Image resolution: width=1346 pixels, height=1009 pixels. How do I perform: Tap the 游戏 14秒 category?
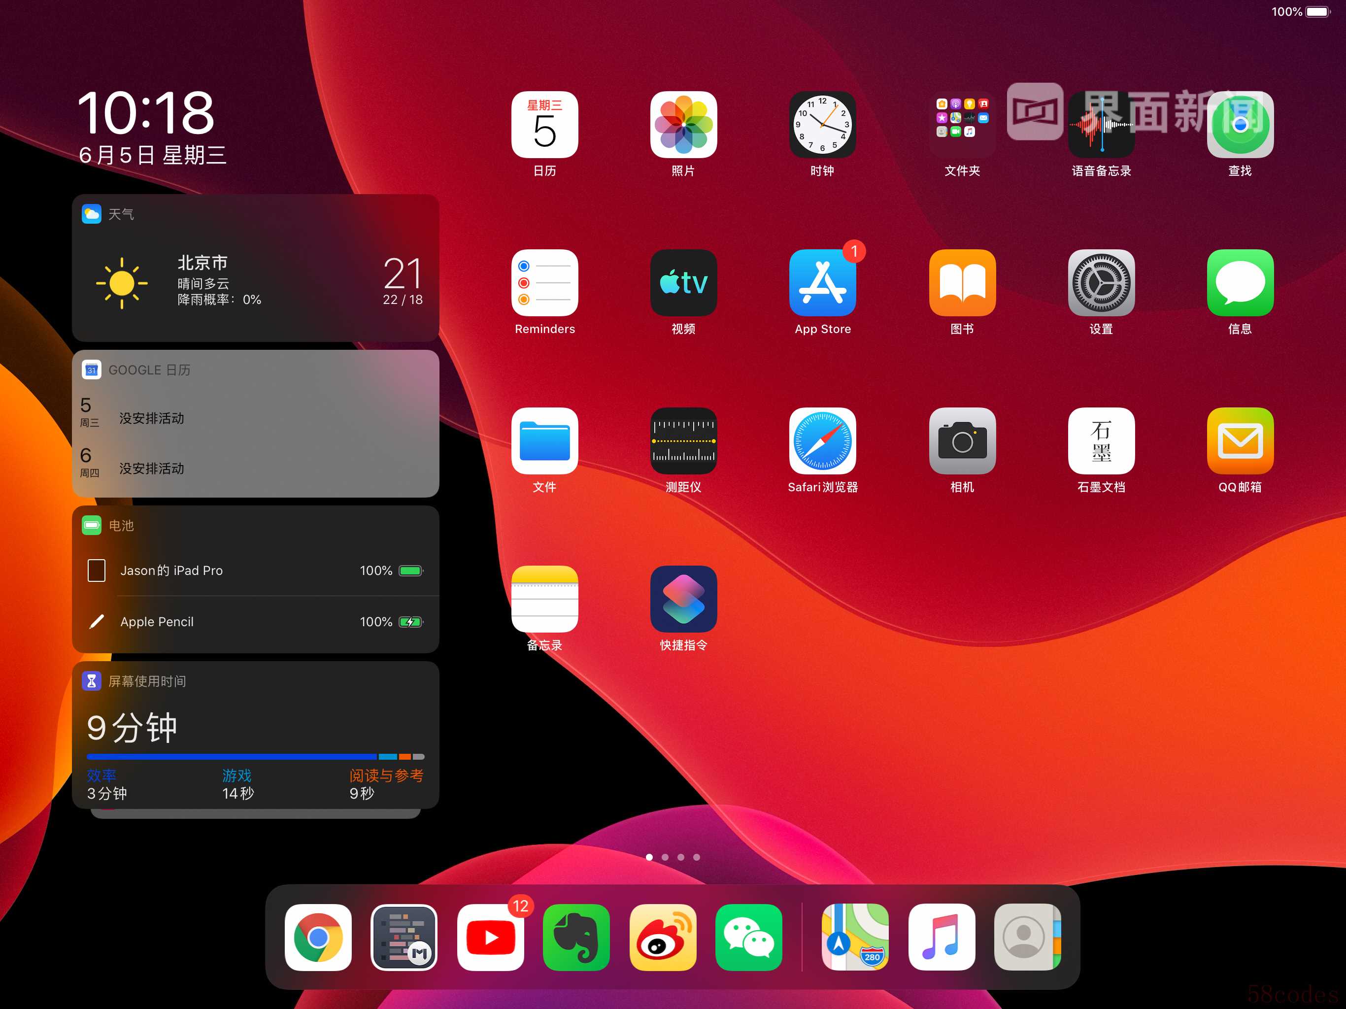coord(238,784)
